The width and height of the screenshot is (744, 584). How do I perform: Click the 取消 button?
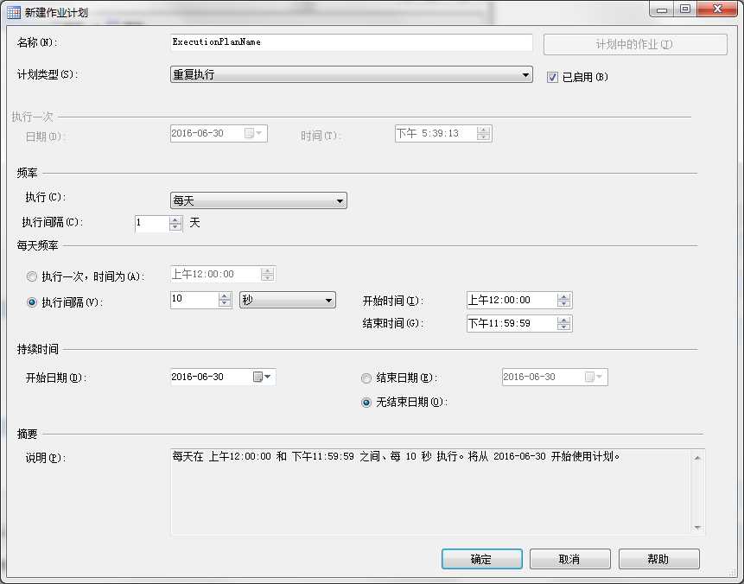pos(569,559)
